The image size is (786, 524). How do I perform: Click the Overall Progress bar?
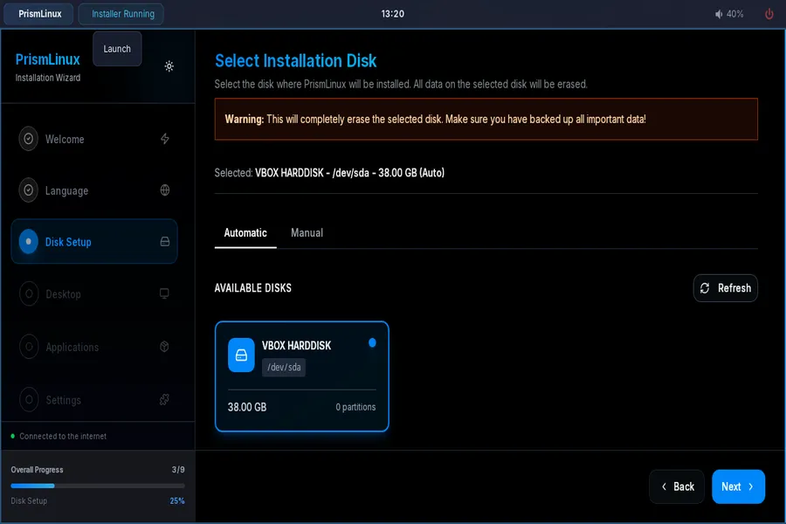tap(98, 485)
